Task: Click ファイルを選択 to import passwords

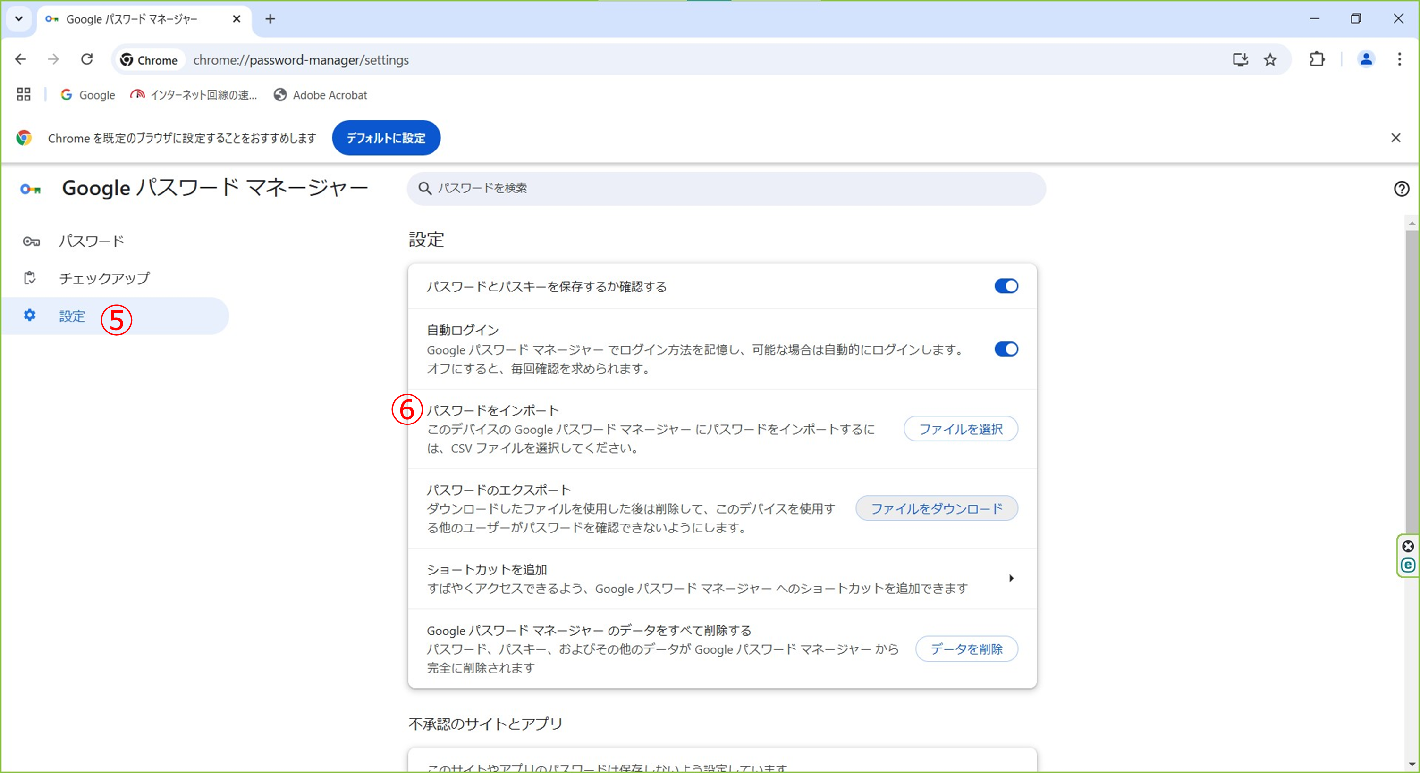Action: 960,429
